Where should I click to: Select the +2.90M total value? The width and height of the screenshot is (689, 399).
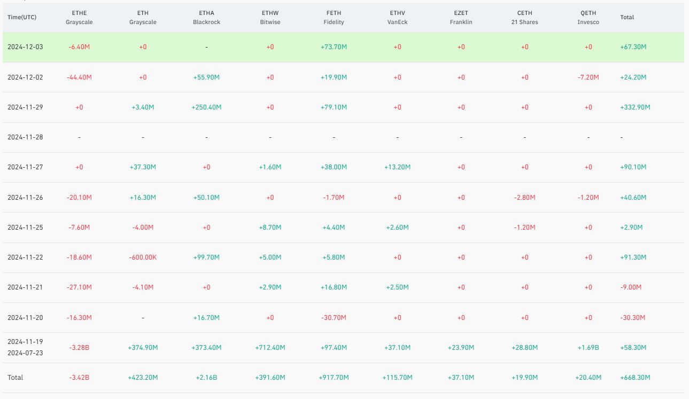631,228
